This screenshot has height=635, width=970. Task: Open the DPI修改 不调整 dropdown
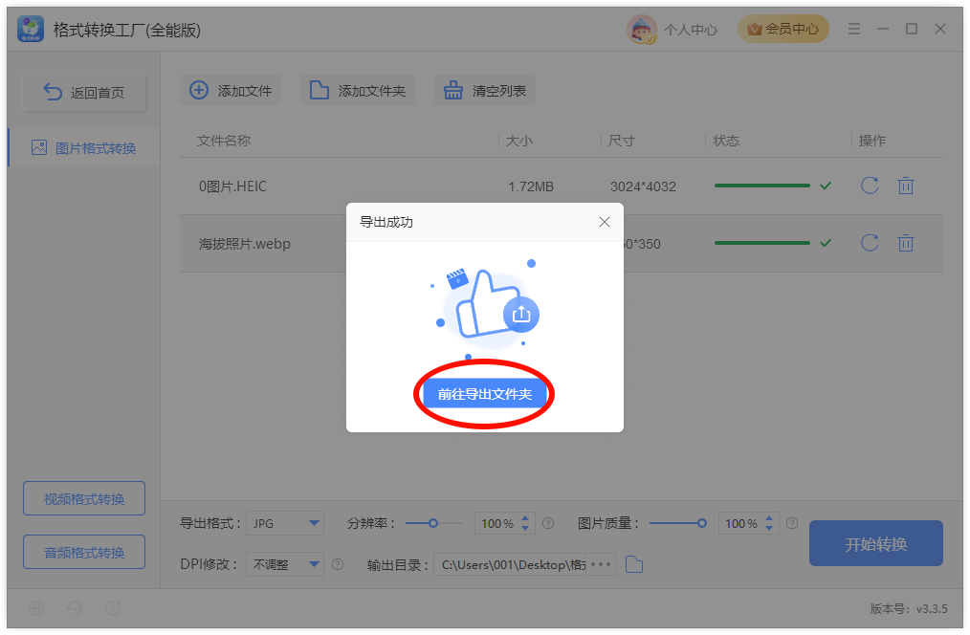[285, 564]
